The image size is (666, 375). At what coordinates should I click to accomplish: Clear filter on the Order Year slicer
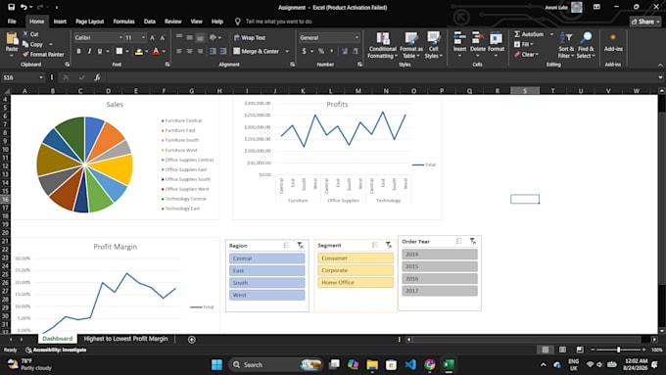point(473,241)
